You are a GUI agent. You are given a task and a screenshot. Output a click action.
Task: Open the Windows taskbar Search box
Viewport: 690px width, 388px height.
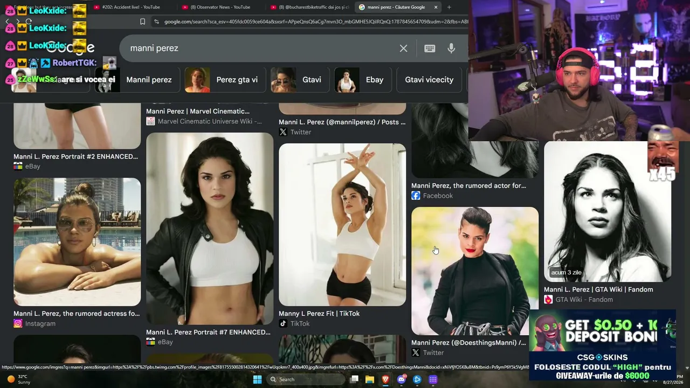[x=306, y=379]
